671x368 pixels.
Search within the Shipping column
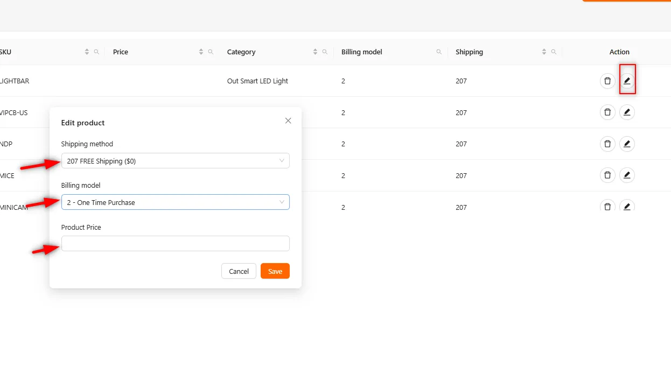[x=554, y=52]
